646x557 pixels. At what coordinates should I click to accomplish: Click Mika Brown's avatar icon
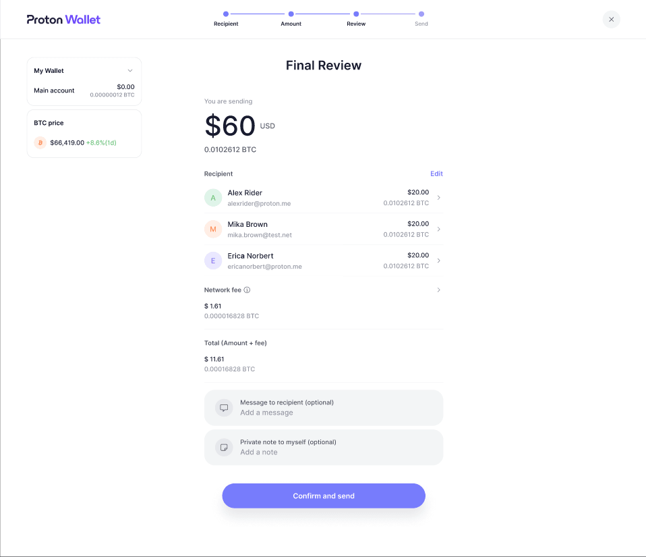click(x=213, y=229)
